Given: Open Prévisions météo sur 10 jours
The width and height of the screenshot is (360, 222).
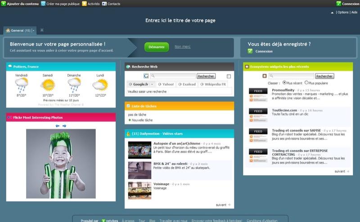Looking at the screenshot, I should pos(61,100).
